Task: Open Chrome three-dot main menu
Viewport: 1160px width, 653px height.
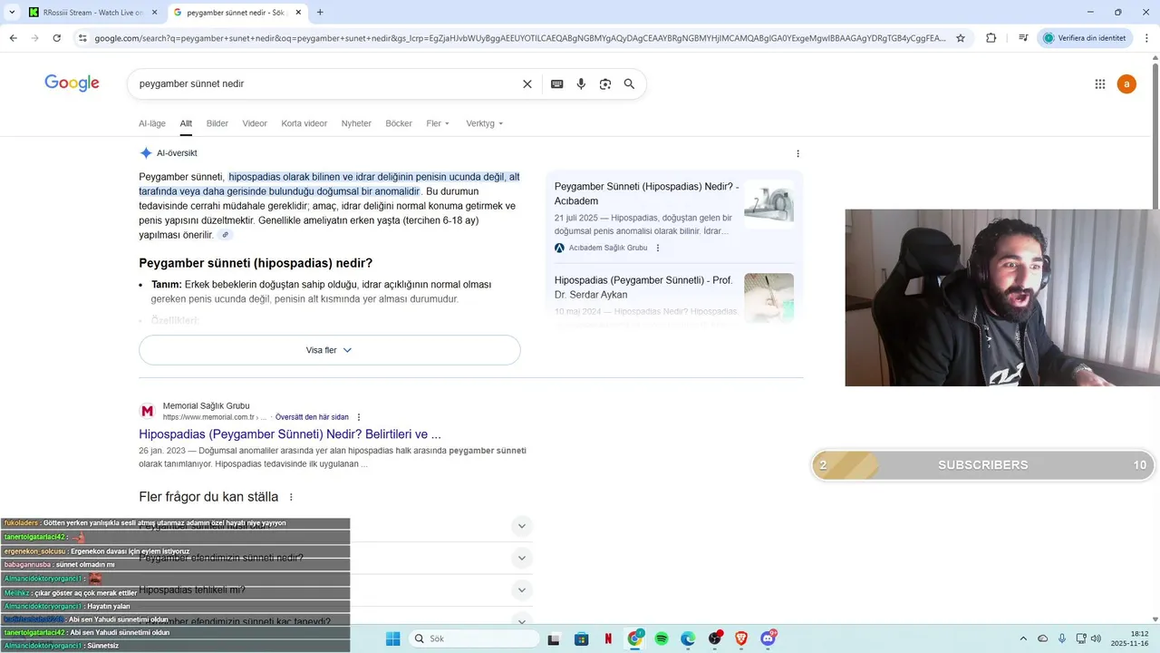Action: click(1147, 38)
